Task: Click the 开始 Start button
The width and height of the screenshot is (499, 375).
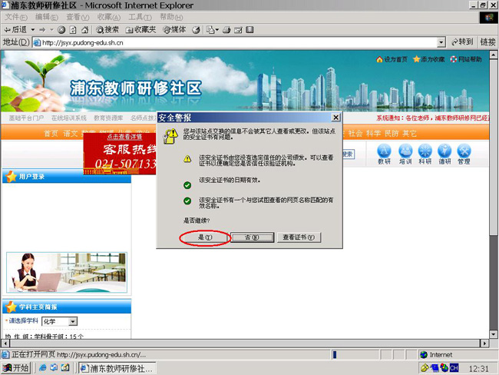Action: (15, 368)
